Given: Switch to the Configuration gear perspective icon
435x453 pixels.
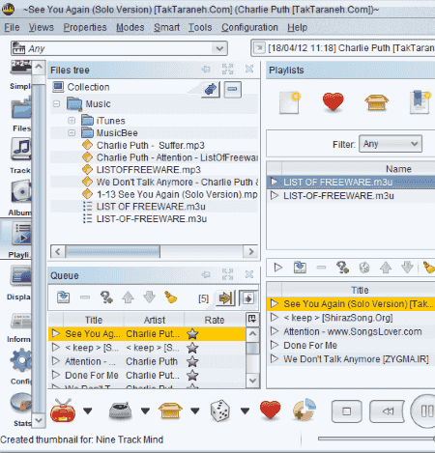Looking at the screenshot, I should [x=21, y=360].
